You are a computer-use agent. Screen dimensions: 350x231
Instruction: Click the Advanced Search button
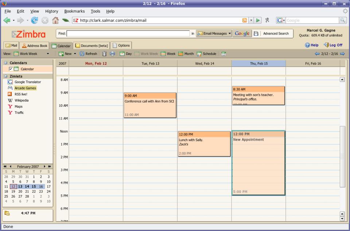pyautogui.click(x=276, y=33)
